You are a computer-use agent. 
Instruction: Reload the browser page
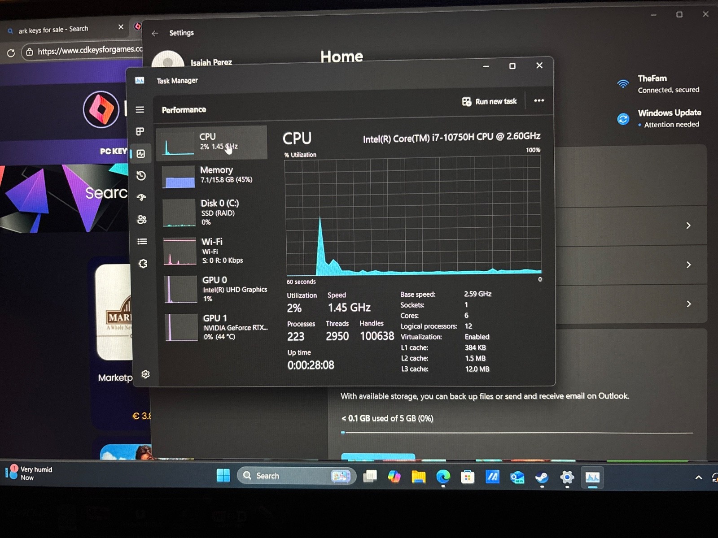(x=11, y=53)
